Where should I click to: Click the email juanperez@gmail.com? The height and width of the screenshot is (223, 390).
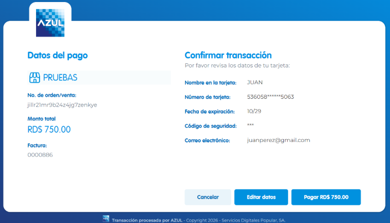pos(278,140)
